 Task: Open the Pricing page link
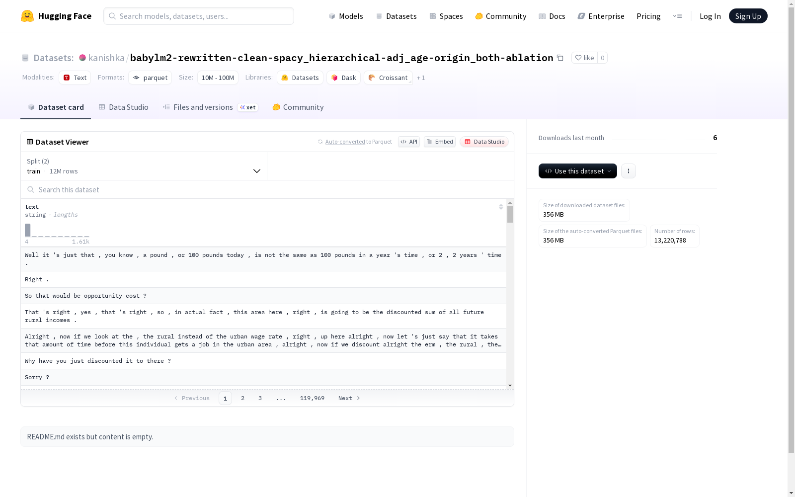[648, 16]
